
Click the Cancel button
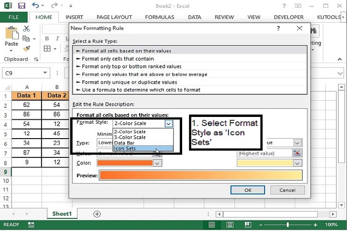[x=287, y=190]
